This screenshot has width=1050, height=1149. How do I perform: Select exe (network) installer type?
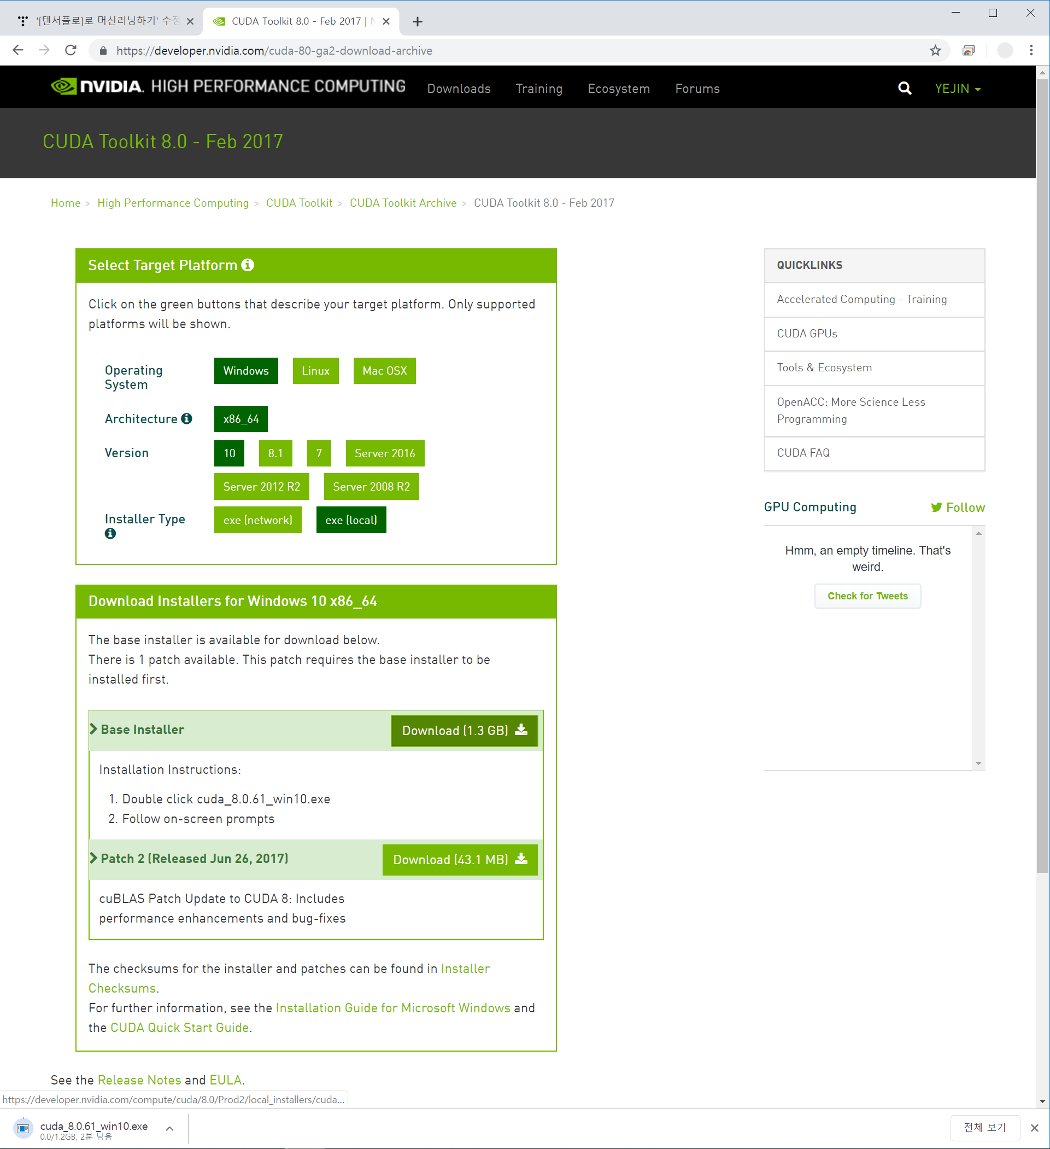point(257,520)
